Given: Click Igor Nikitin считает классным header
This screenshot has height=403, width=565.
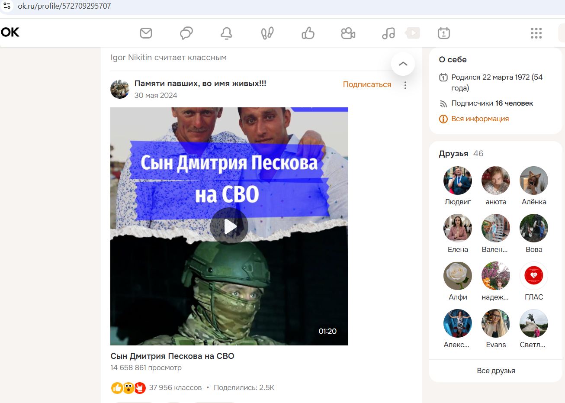Looking at the screenshot, I should click(x=168, y=58).
